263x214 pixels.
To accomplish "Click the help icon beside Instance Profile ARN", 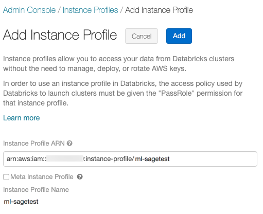I will pyautogui.click(x=69, y=143).
